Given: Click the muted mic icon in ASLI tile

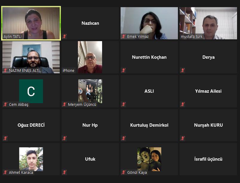Looking at the screenshot, I should pos(124,104).
